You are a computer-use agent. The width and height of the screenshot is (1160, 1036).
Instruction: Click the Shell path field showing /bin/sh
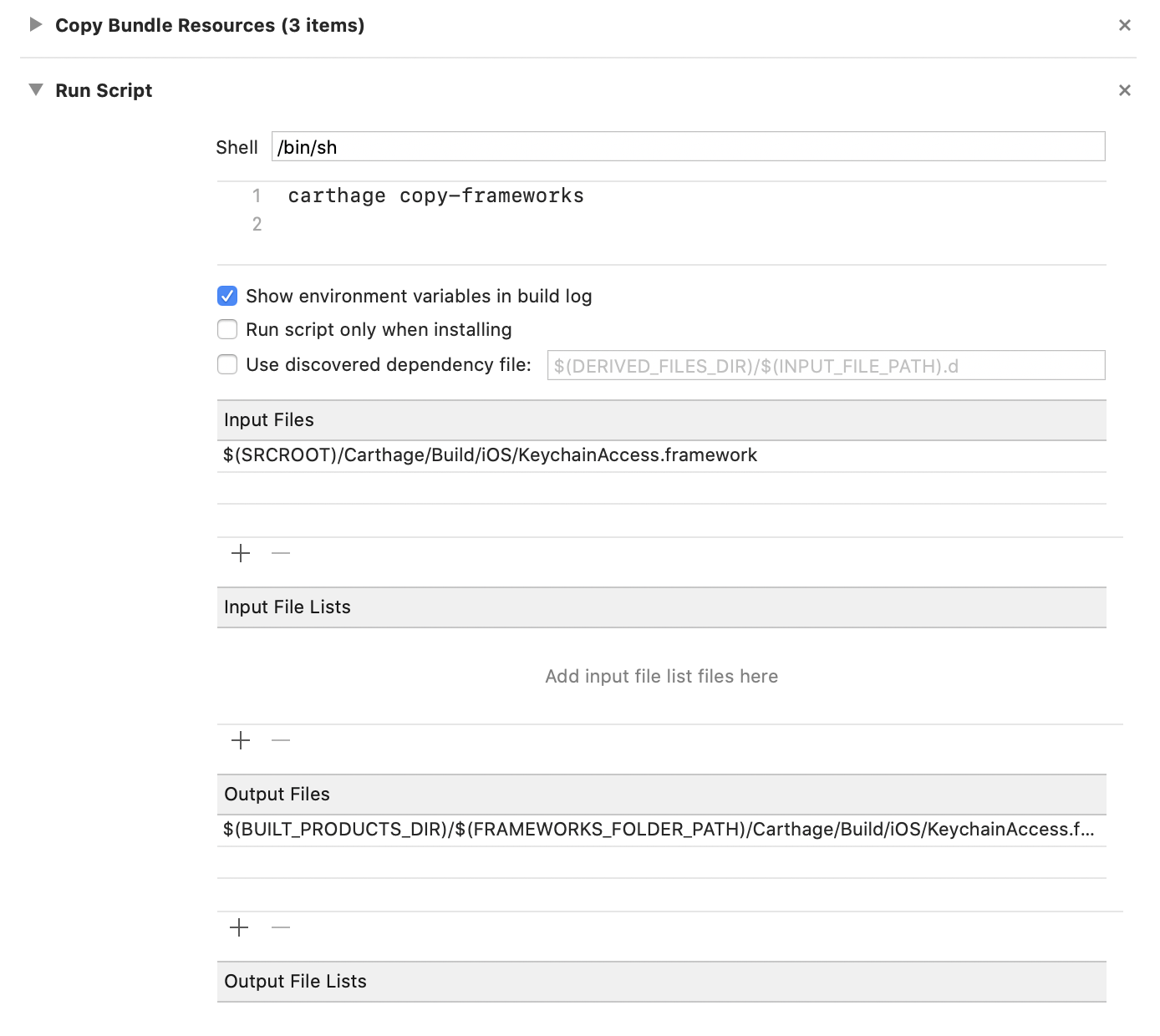pos(687,146)
